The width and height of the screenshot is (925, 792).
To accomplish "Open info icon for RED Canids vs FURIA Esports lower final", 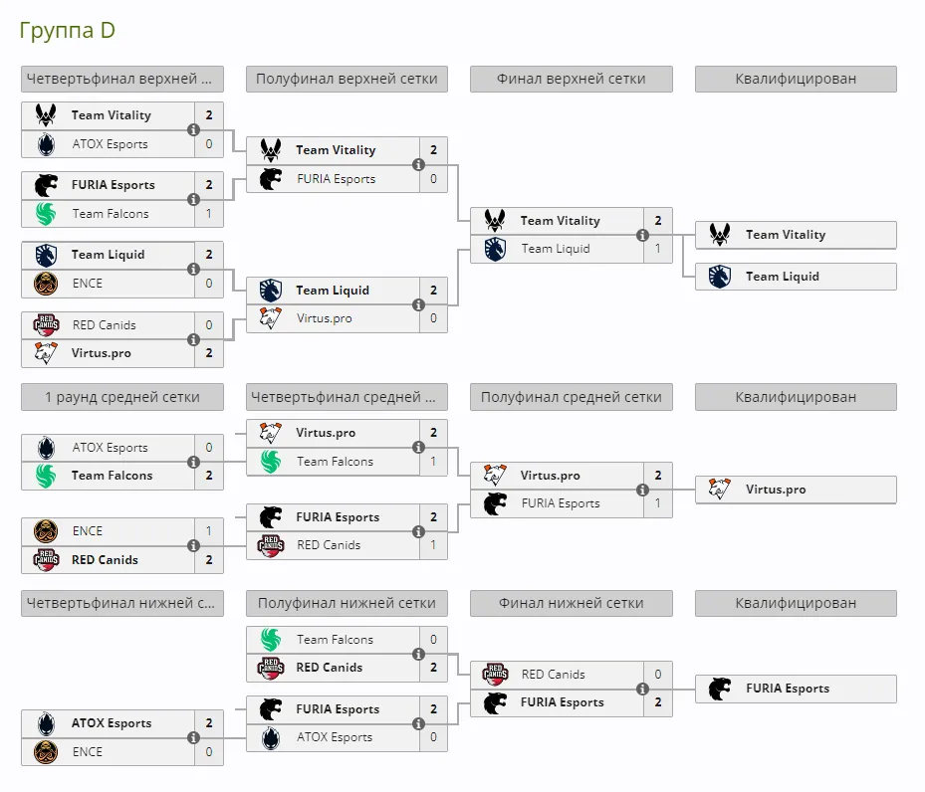I will tap(642, 689).
